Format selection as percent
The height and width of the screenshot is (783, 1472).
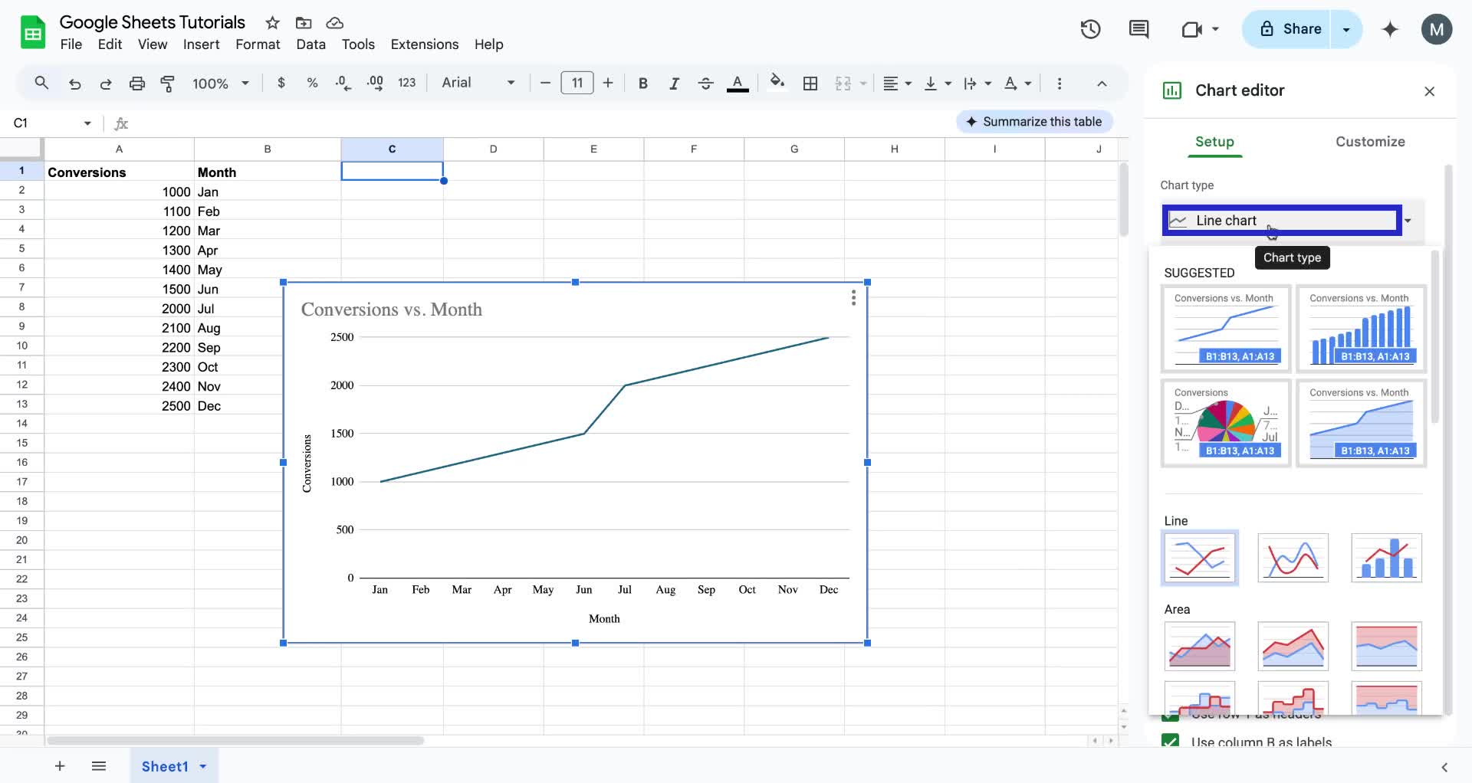tap(312, 83)
